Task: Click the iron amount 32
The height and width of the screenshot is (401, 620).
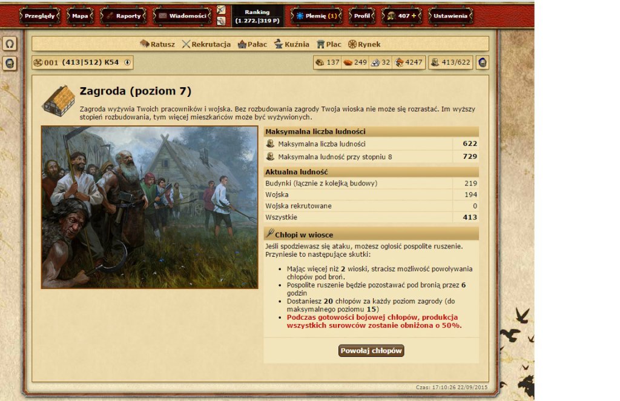Action: click(386, 62)
